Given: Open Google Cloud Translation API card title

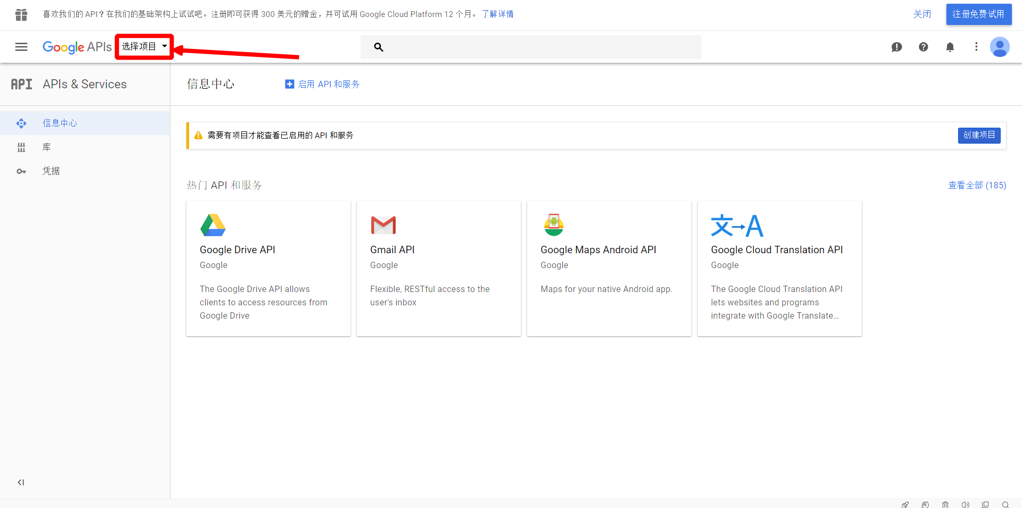Looking at the screenshot, I should pyautogui.click(x=776, y=249).
